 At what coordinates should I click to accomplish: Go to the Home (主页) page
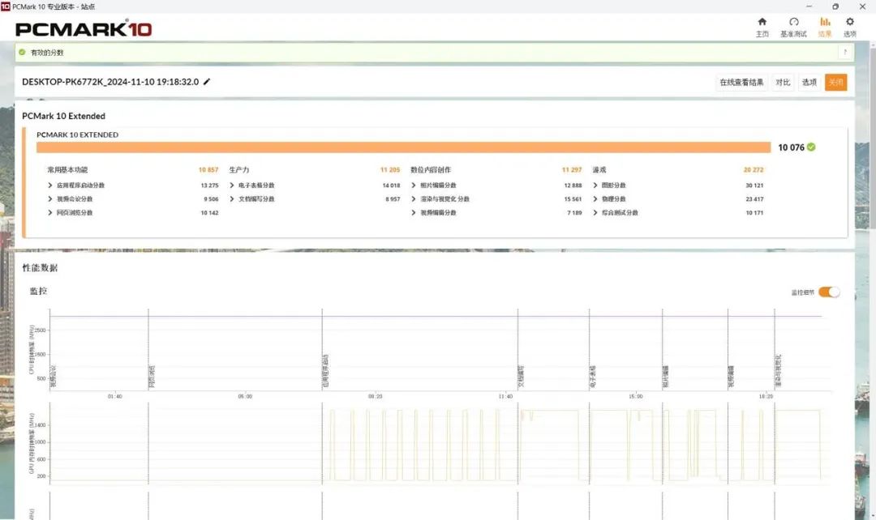(x=762, y=27)
